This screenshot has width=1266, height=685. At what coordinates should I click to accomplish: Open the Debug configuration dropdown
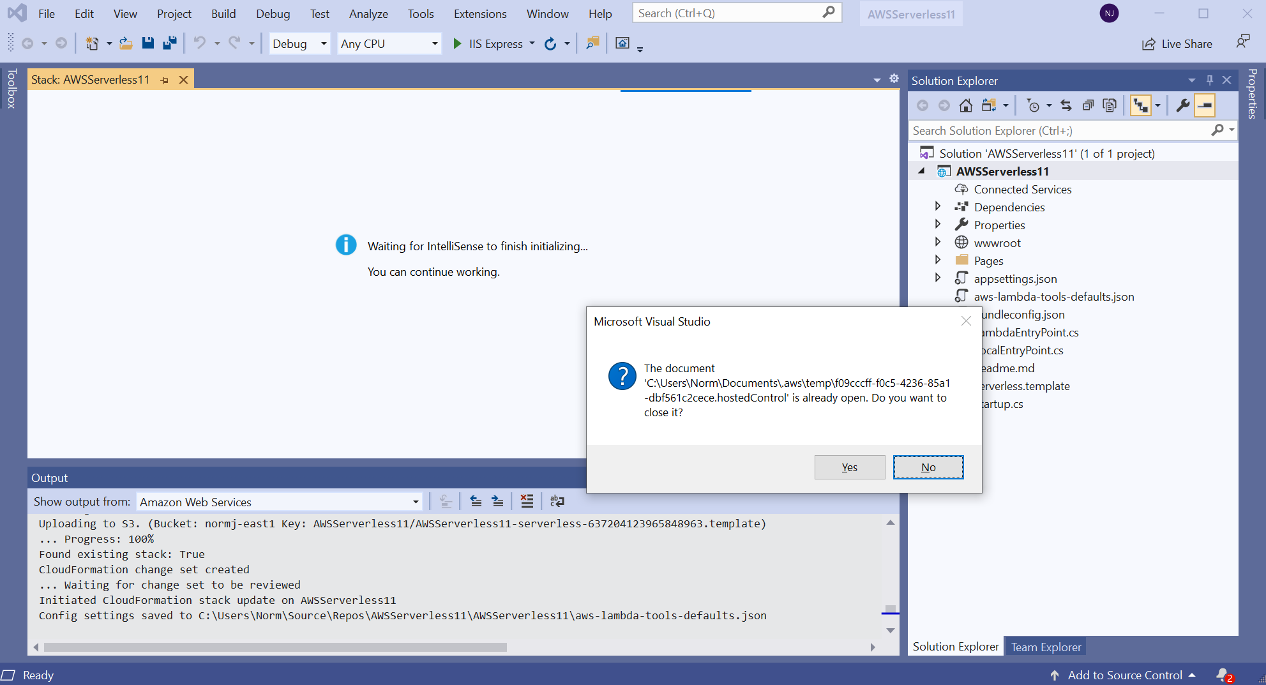point(299,43)
